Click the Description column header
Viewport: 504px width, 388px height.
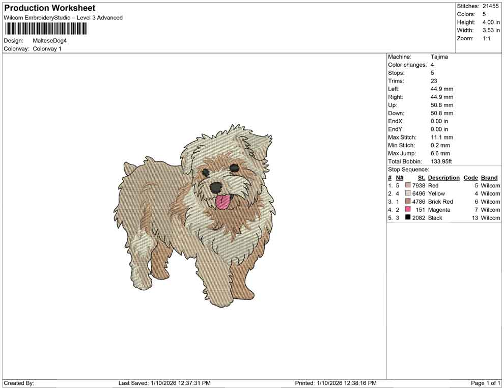444,177
